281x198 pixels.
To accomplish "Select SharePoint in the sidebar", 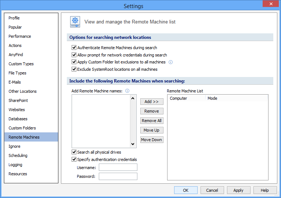I will tap(18, 100).
